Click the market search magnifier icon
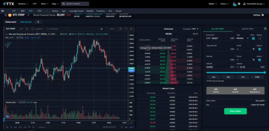269x131 pixels. (64, 4)
